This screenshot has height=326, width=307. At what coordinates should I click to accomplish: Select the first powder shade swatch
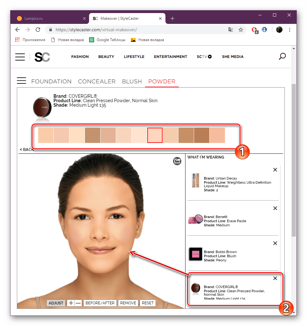click(x=46, y=135)
